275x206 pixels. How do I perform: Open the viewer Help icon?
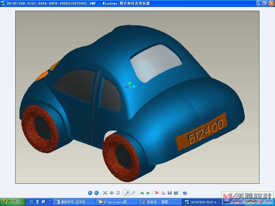[x=185, y=193]
